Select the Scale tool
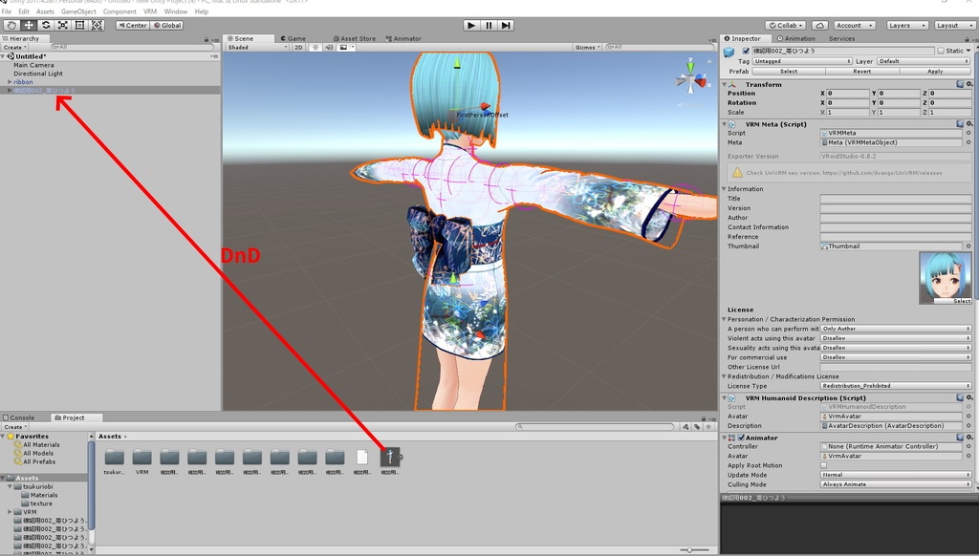979x556 pixels. point(63,26)
